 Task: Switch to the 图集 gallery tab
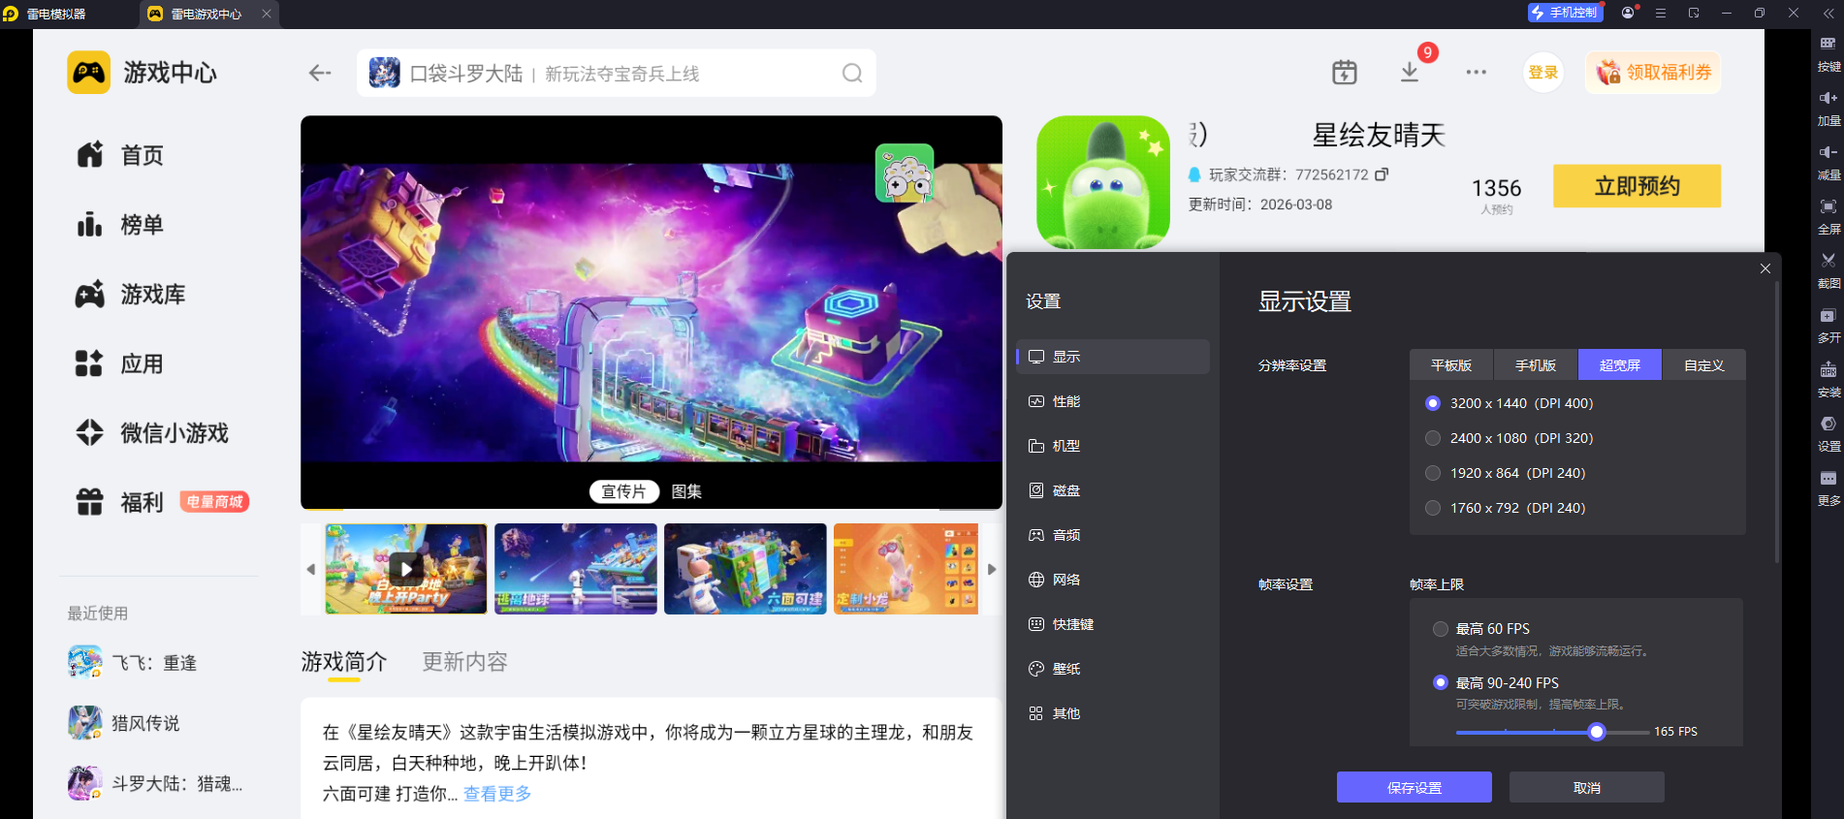(x=686, y=491)
